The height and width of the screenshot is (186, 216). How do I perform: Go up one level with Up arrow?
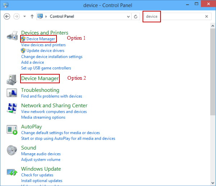pyautogui.click(x=32, y=17)
